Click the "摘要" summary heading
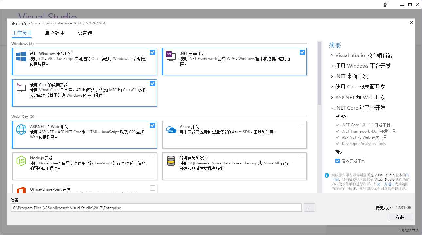Screen dimensions: 422x235 click(x=335, y=45)
